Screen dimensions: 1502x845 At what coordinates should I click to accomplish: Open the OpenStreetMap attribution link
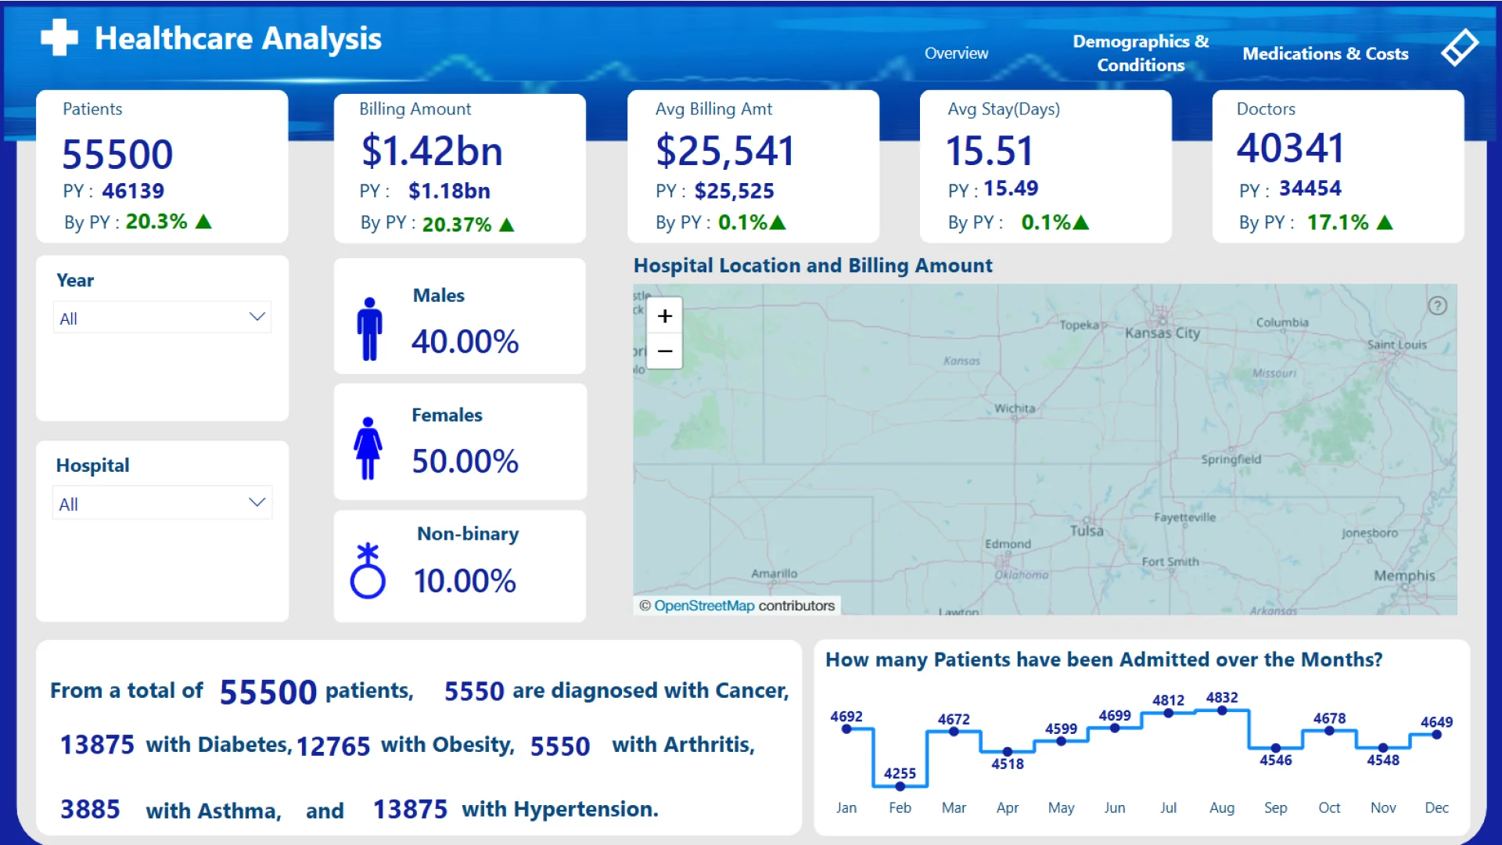pyautogui.click(x=704, y=606)
